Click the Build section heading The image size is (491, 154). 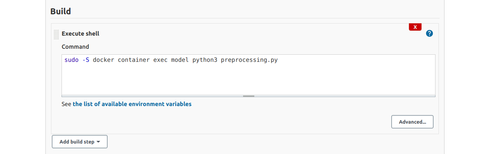click(x=61, y=11)
